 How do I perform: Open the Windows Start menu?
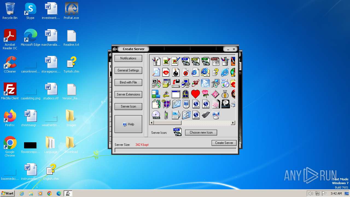(x=7, y=193)
